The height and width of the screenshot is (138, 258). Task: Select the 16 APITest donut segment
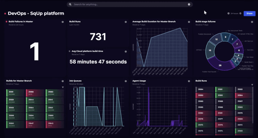[210, 50]
